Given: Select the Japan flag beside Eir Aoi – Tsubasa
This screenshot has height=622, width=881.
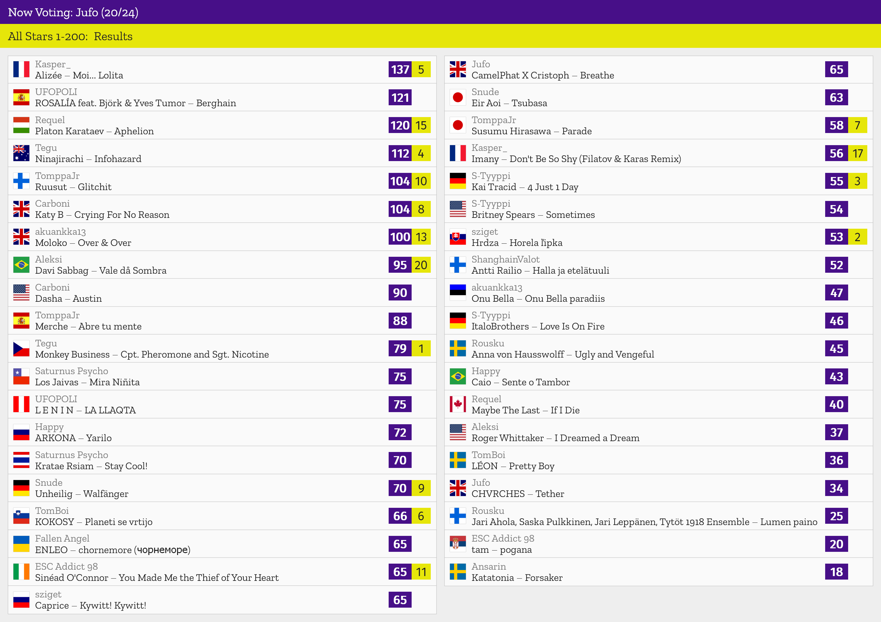Looking at the screenshot, I should pos(458,97).
